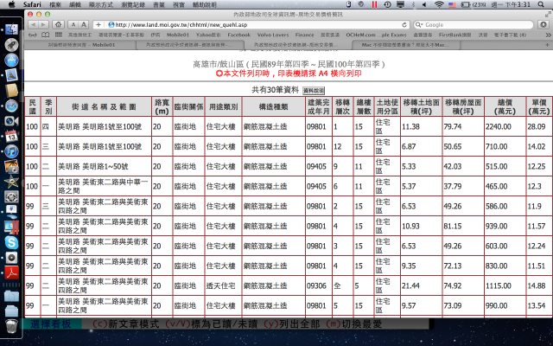The height and width of the screenshot is (346, 553).
Task: Show all bookmarks book icon
Action: (x=45, y=35)
